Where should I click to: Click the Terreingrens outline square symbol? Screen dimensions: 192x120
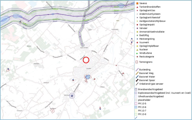tap(137, 62)
